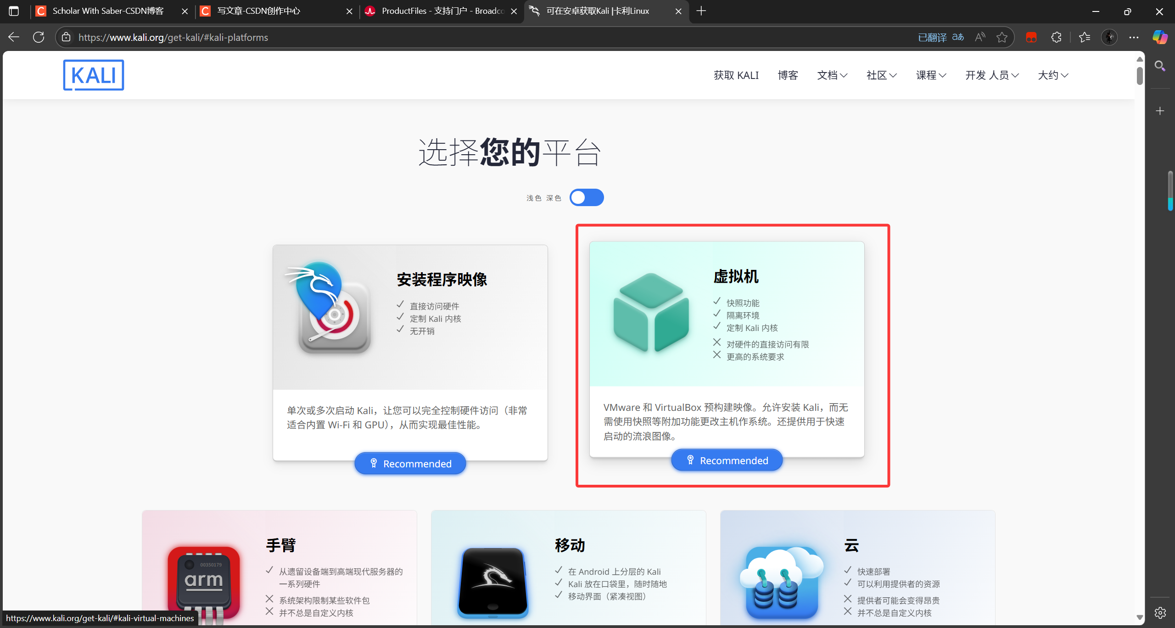Viewport: 1175px width, 628px height.
Task: Click the VMware 和 VirtualBox description text
Action: click(726, 421)
